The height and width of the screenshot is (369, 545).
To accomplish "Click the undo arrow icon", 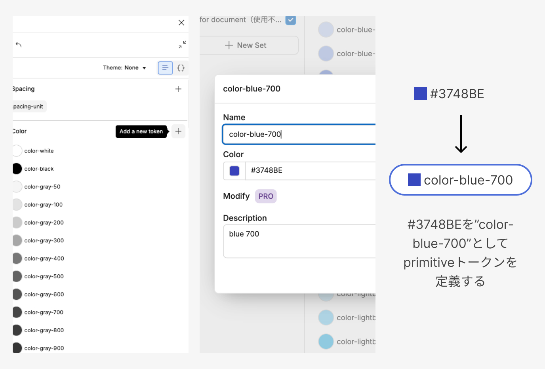I will [x=19, y=45].
